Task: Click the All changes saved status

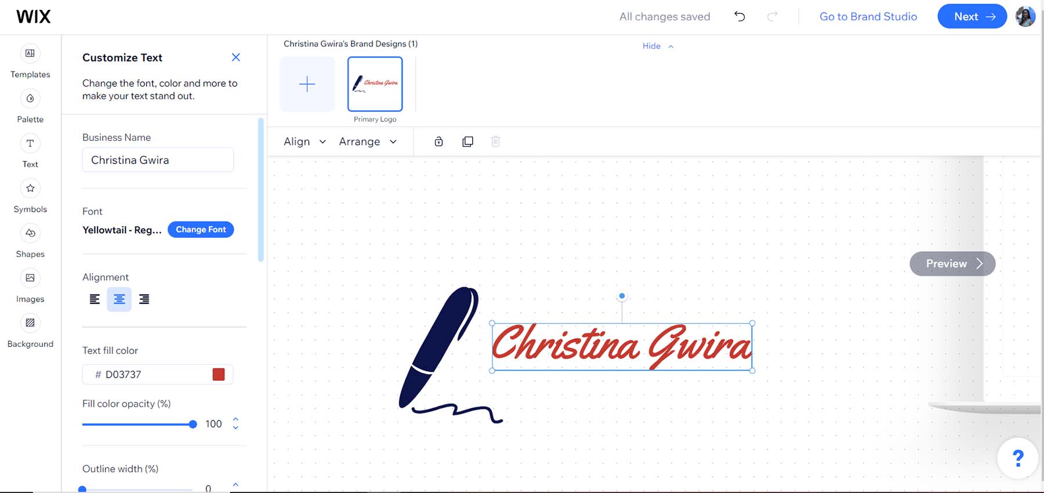Action: pos(665,16)
